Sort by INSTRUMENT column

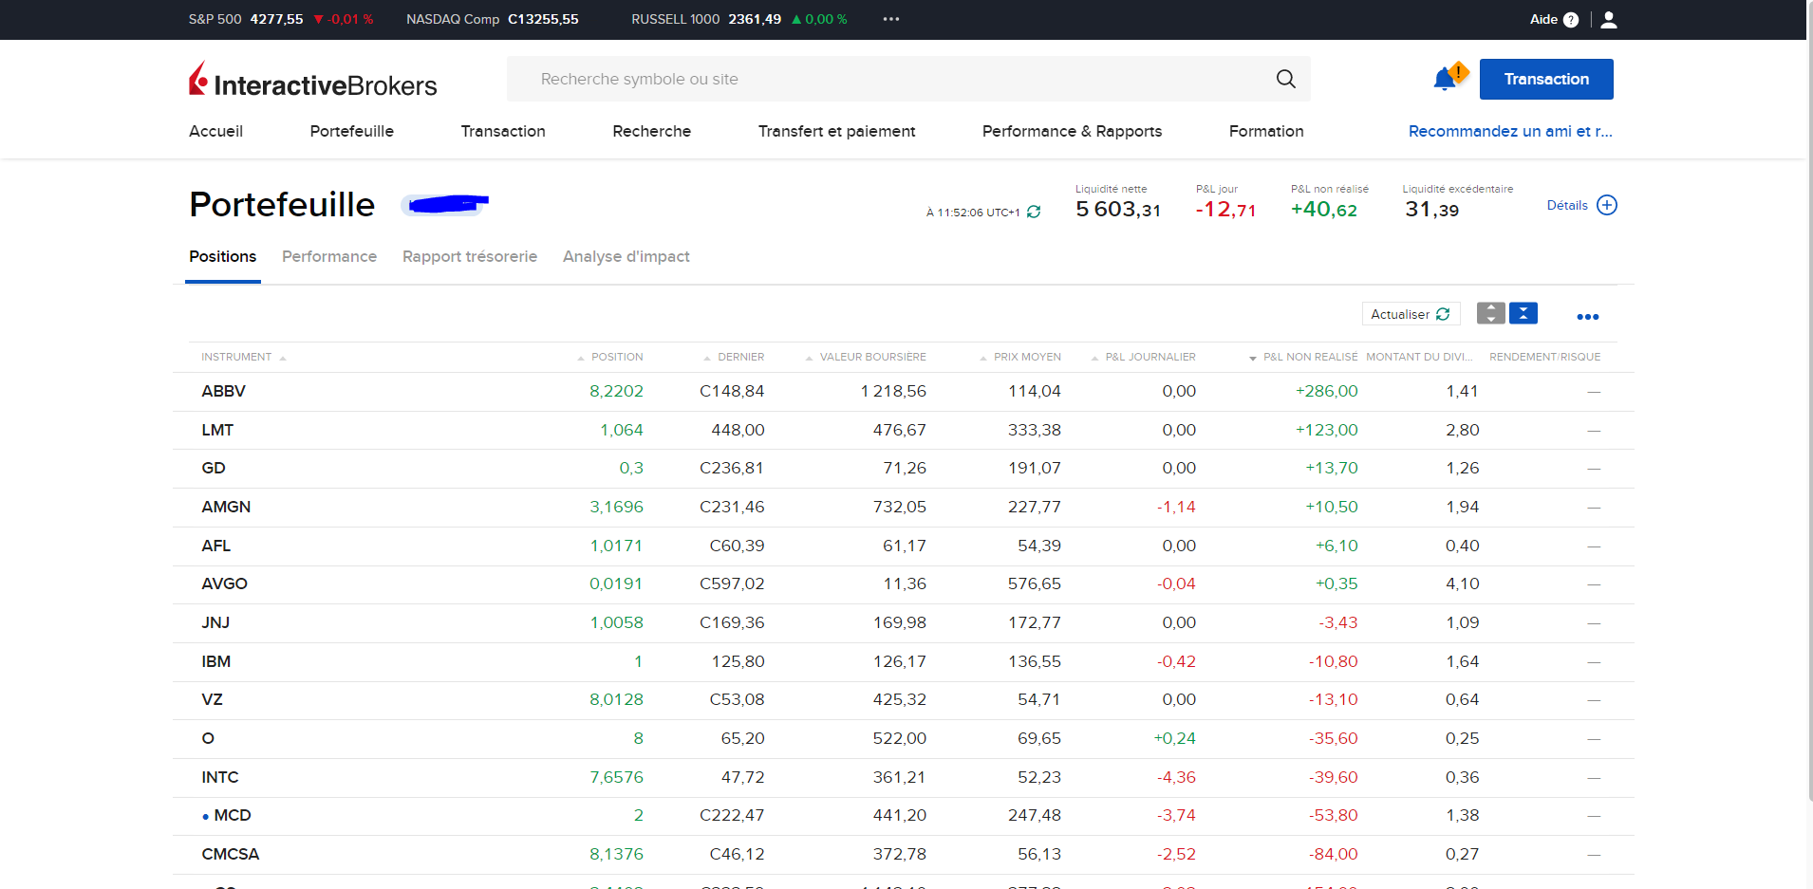(243, 357)
